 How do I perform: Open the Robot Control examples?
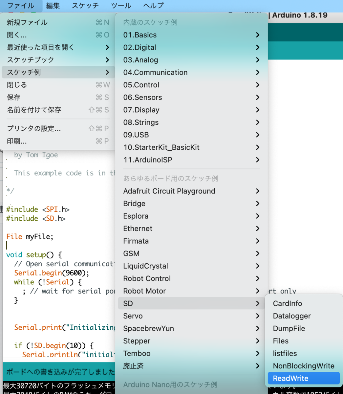(191, 278)
